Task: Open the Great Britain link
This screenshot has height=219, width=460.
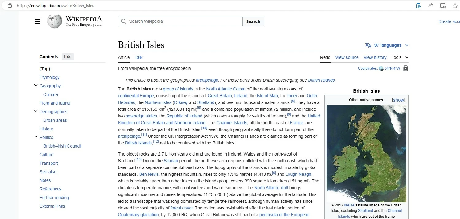Action: [220, 96]
